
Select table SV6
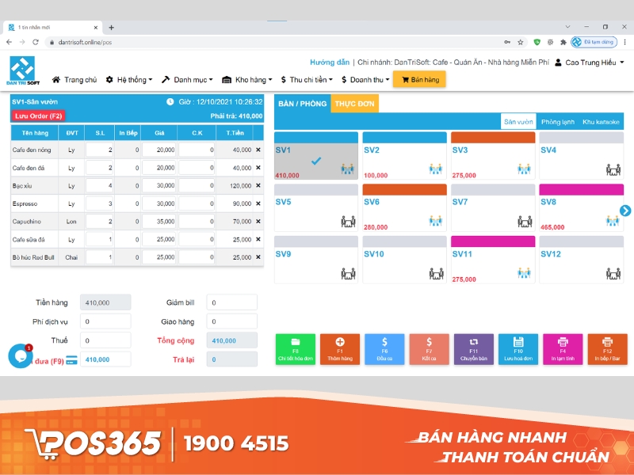tap(404, 207)
